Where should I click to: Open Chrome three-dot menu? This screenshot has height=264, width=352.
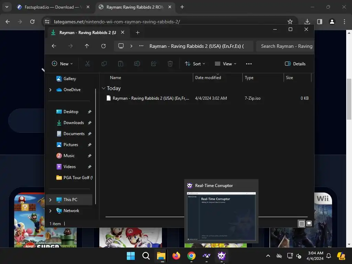pos(344,22)
